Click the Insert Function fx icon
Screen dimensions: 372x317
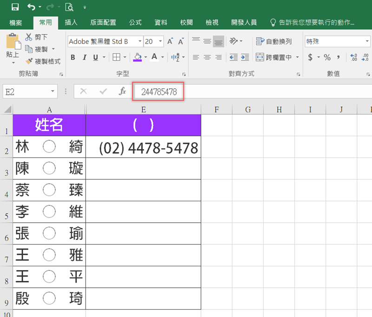pyautogui.click(x=122, y=92)
